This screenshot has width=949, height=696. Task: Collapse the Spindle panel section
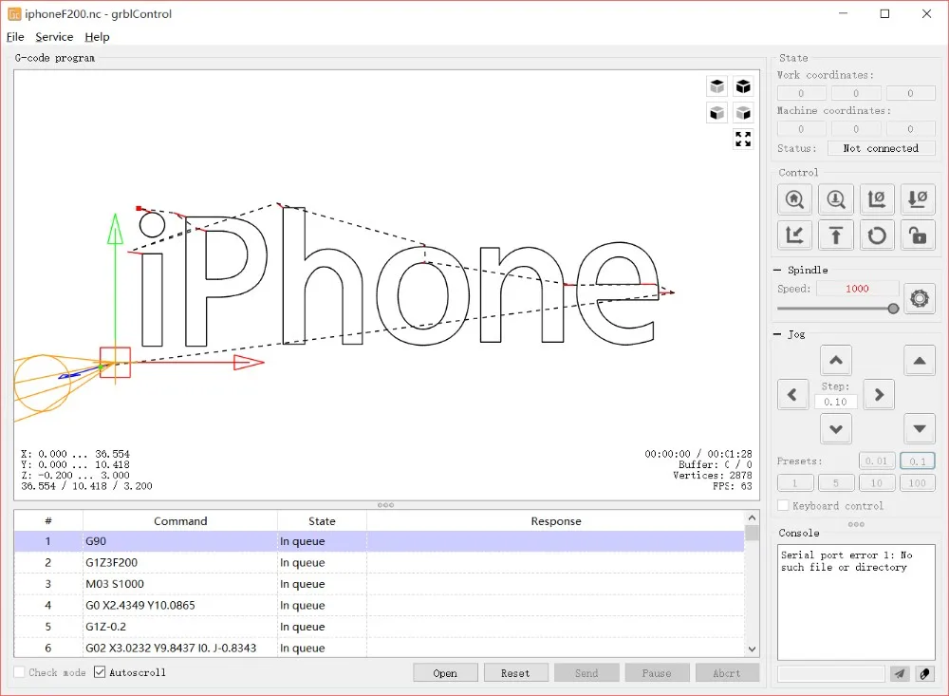click(777, 271)
